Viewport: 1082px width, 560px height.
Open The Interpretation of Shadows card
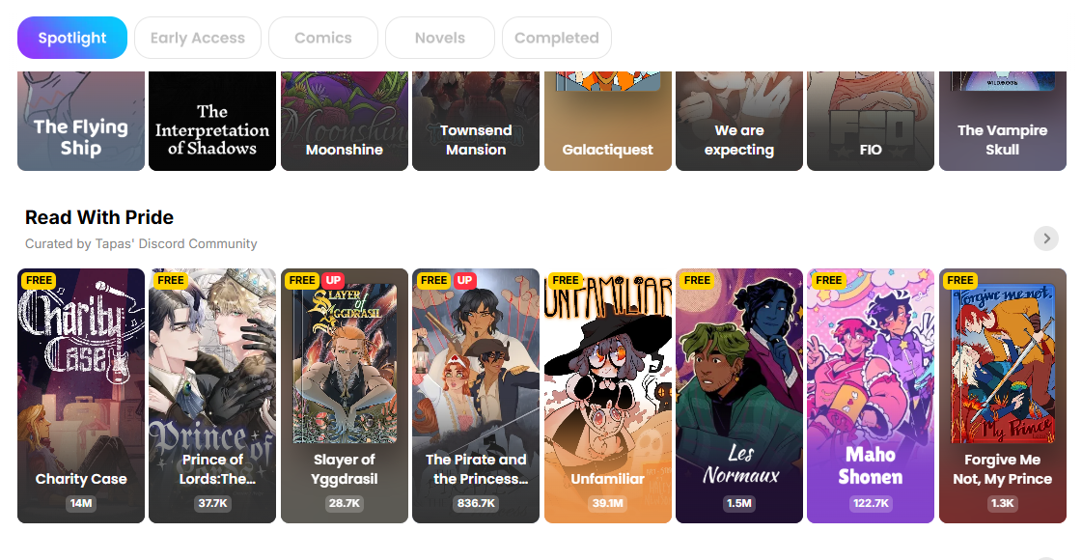(x=212, y=121)
